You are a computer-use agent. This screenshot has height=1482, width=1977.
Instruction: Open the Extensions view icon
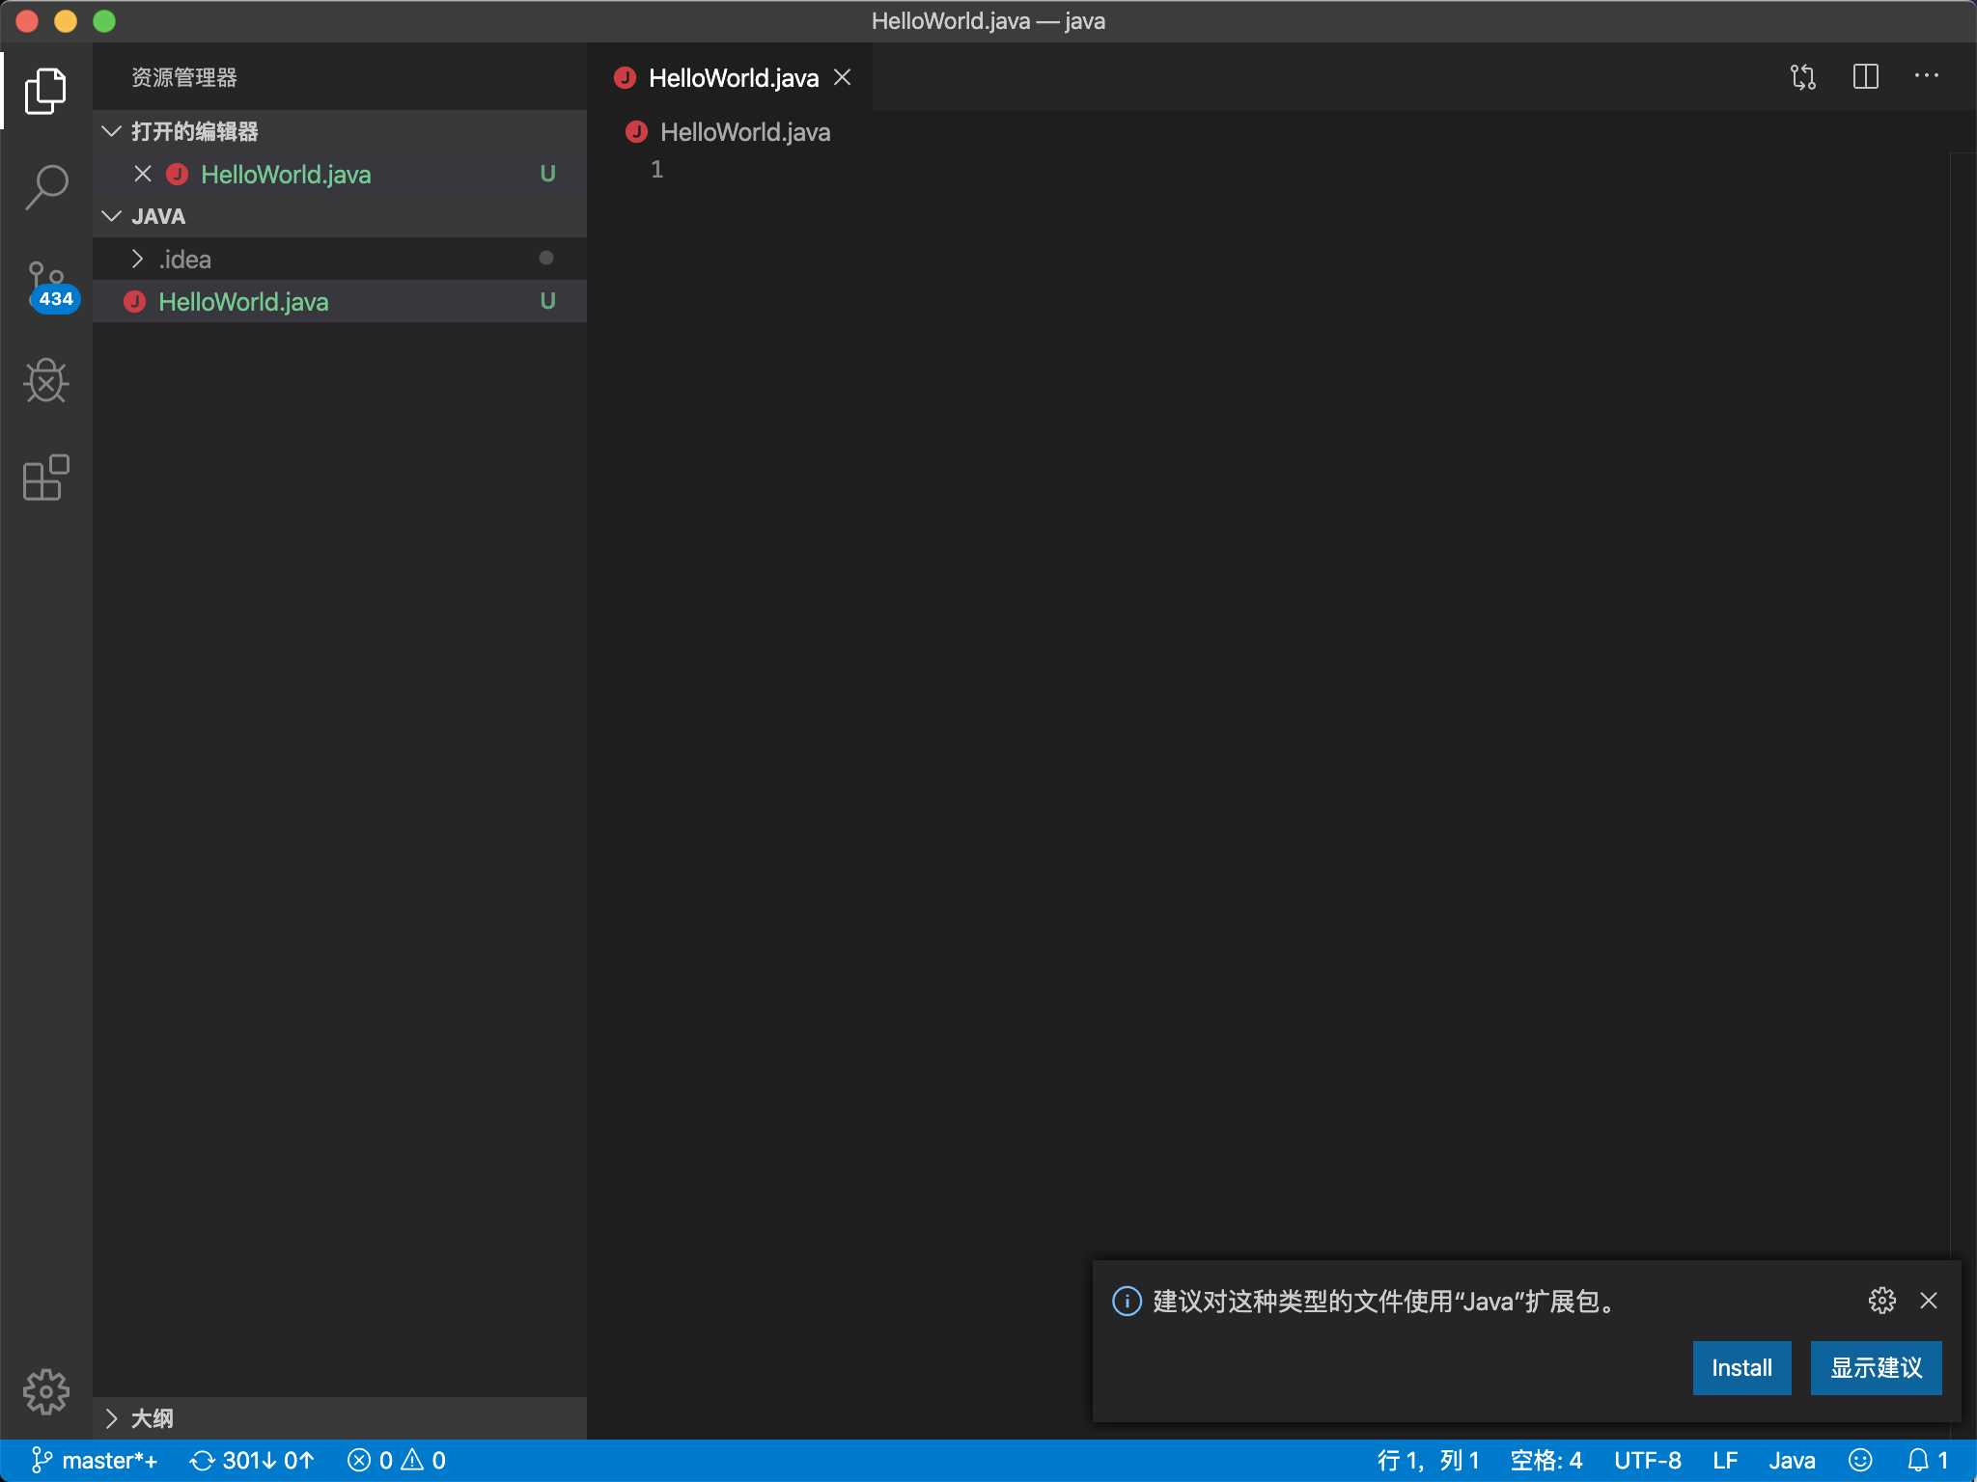45,477
